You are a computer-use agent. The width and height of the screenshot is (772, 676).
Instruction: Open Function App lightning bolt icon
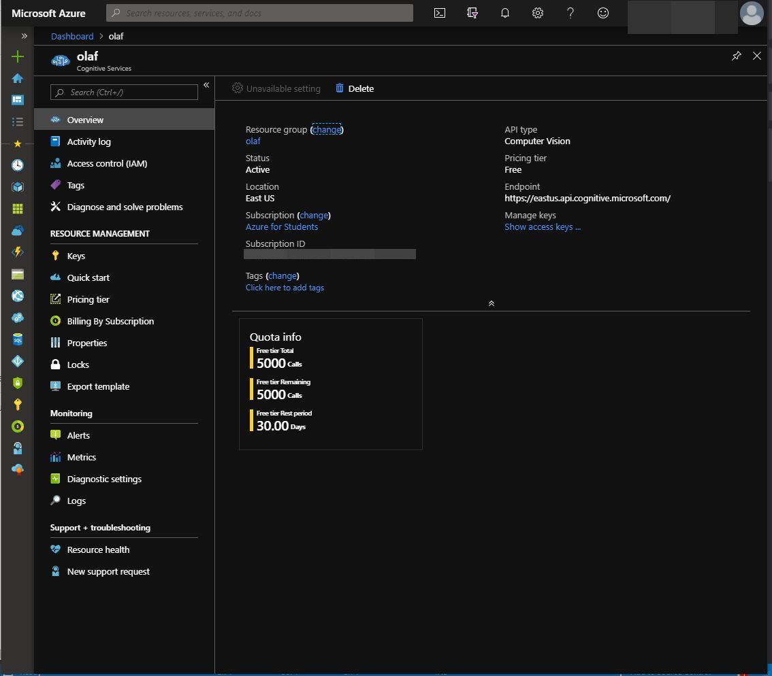click(18, 252)
